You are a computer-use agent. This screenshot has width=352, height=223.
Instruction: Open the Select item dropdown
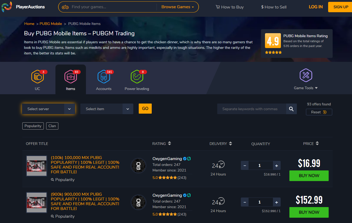[107, 109]
